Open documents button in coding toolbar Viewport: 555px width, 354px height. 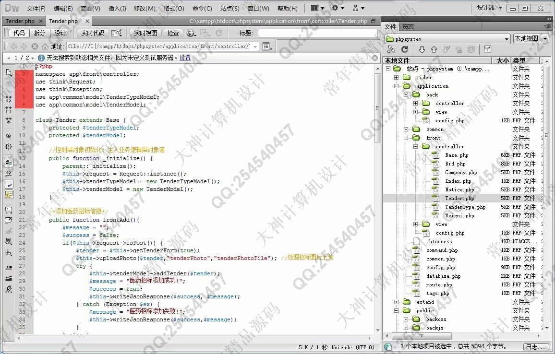[x=9, y=72]
